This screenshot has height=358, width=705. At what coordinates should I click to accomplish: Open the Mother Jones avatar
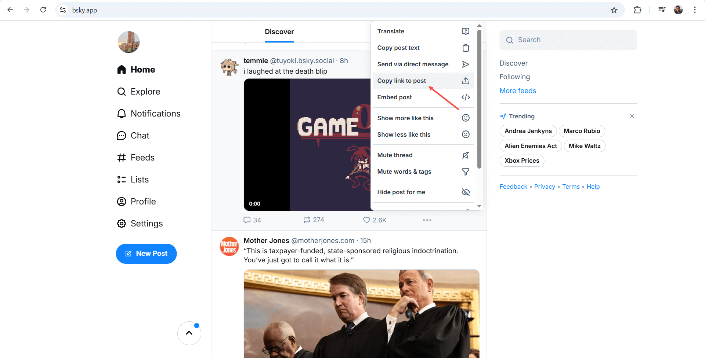[229, 247]
